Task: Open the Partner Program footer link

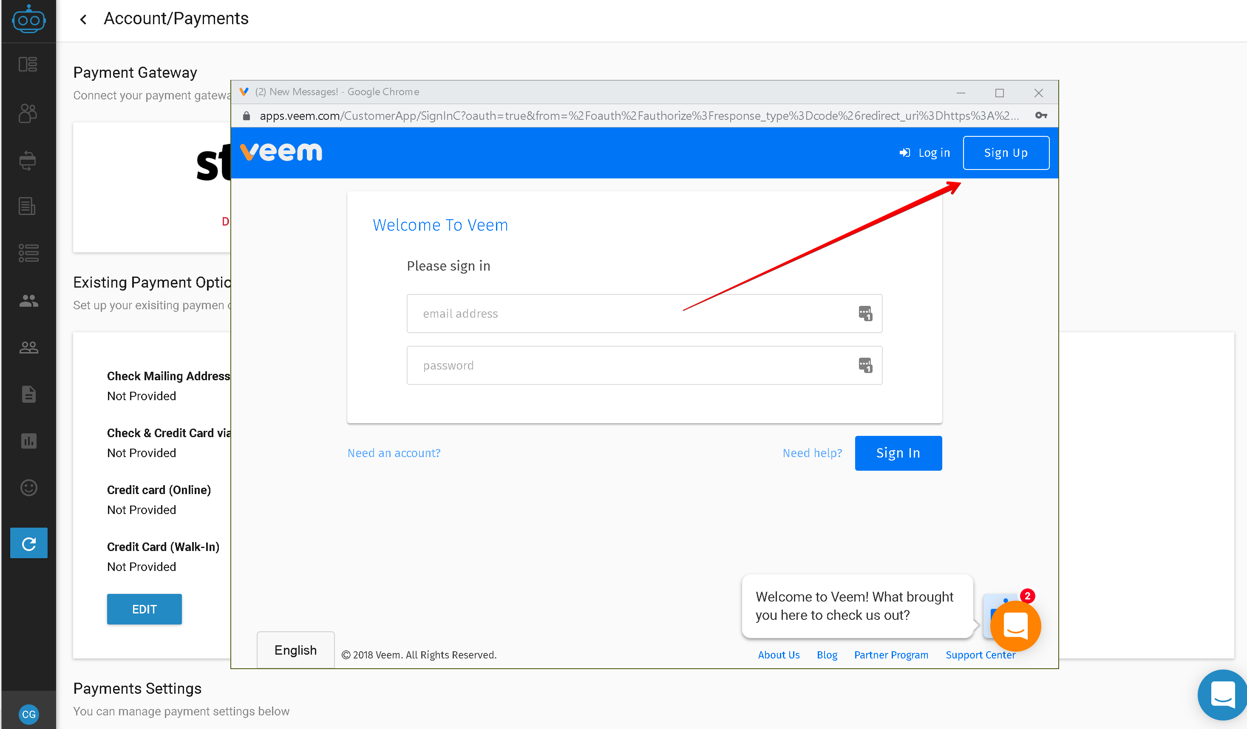Action: [x=891, y=655]
